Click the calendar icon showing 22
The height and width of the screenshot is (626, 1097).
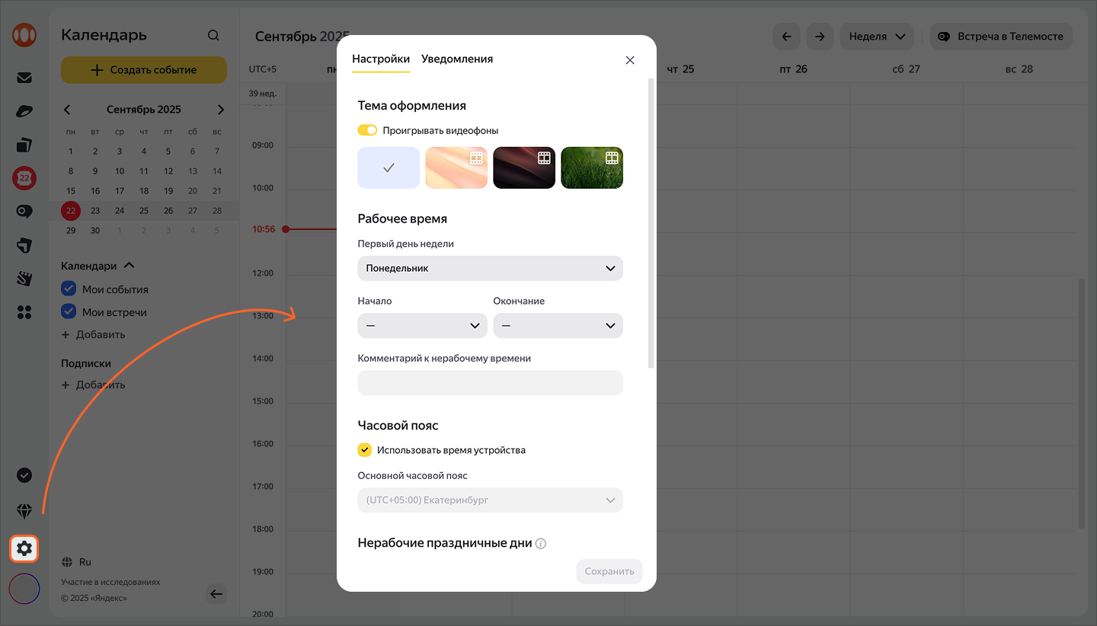click(24, 178)
